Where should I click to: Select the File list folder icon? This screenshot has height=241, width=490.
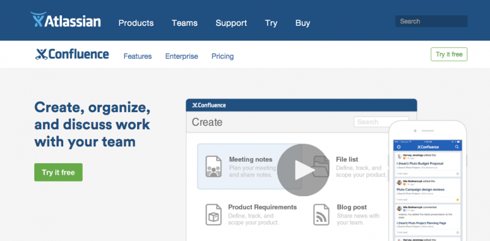click(x=321, y=167)
